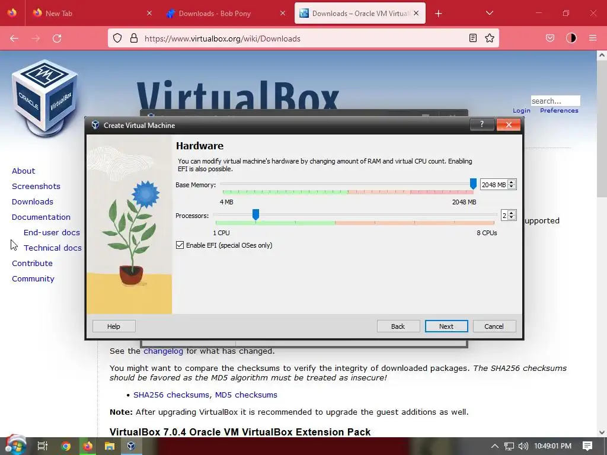Open Task View on taskbar
The image size is (607, 455).
(42, 446)
